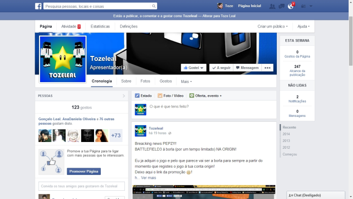Jump to 2012 in the timeline
Viewport: 353px width, 199px height.
[x=286, y=148]
